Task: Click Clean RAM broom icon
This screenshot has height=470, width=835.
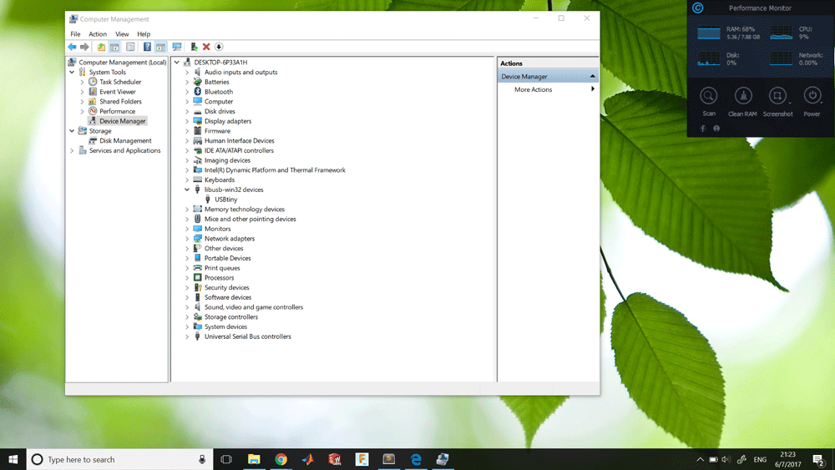Action: coord(743,96)
